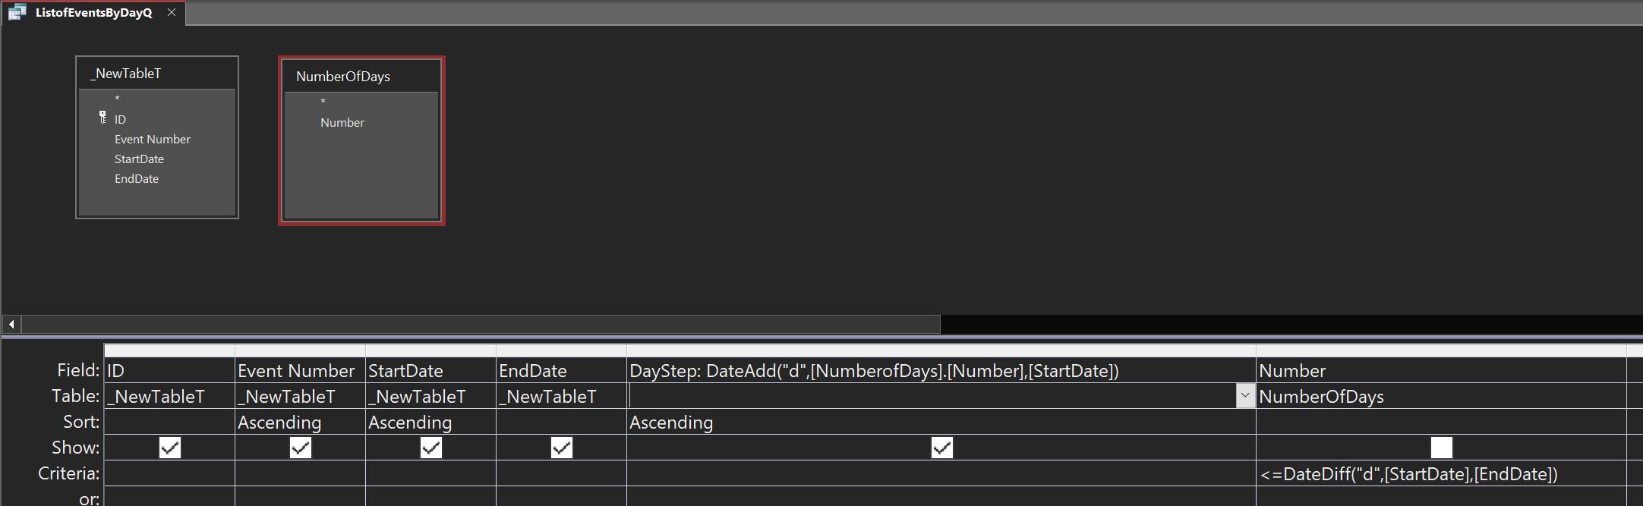Select the NumberOfDays table title bar
The width and height of the screenshot is (1643, 506).
tap(361, 77)
